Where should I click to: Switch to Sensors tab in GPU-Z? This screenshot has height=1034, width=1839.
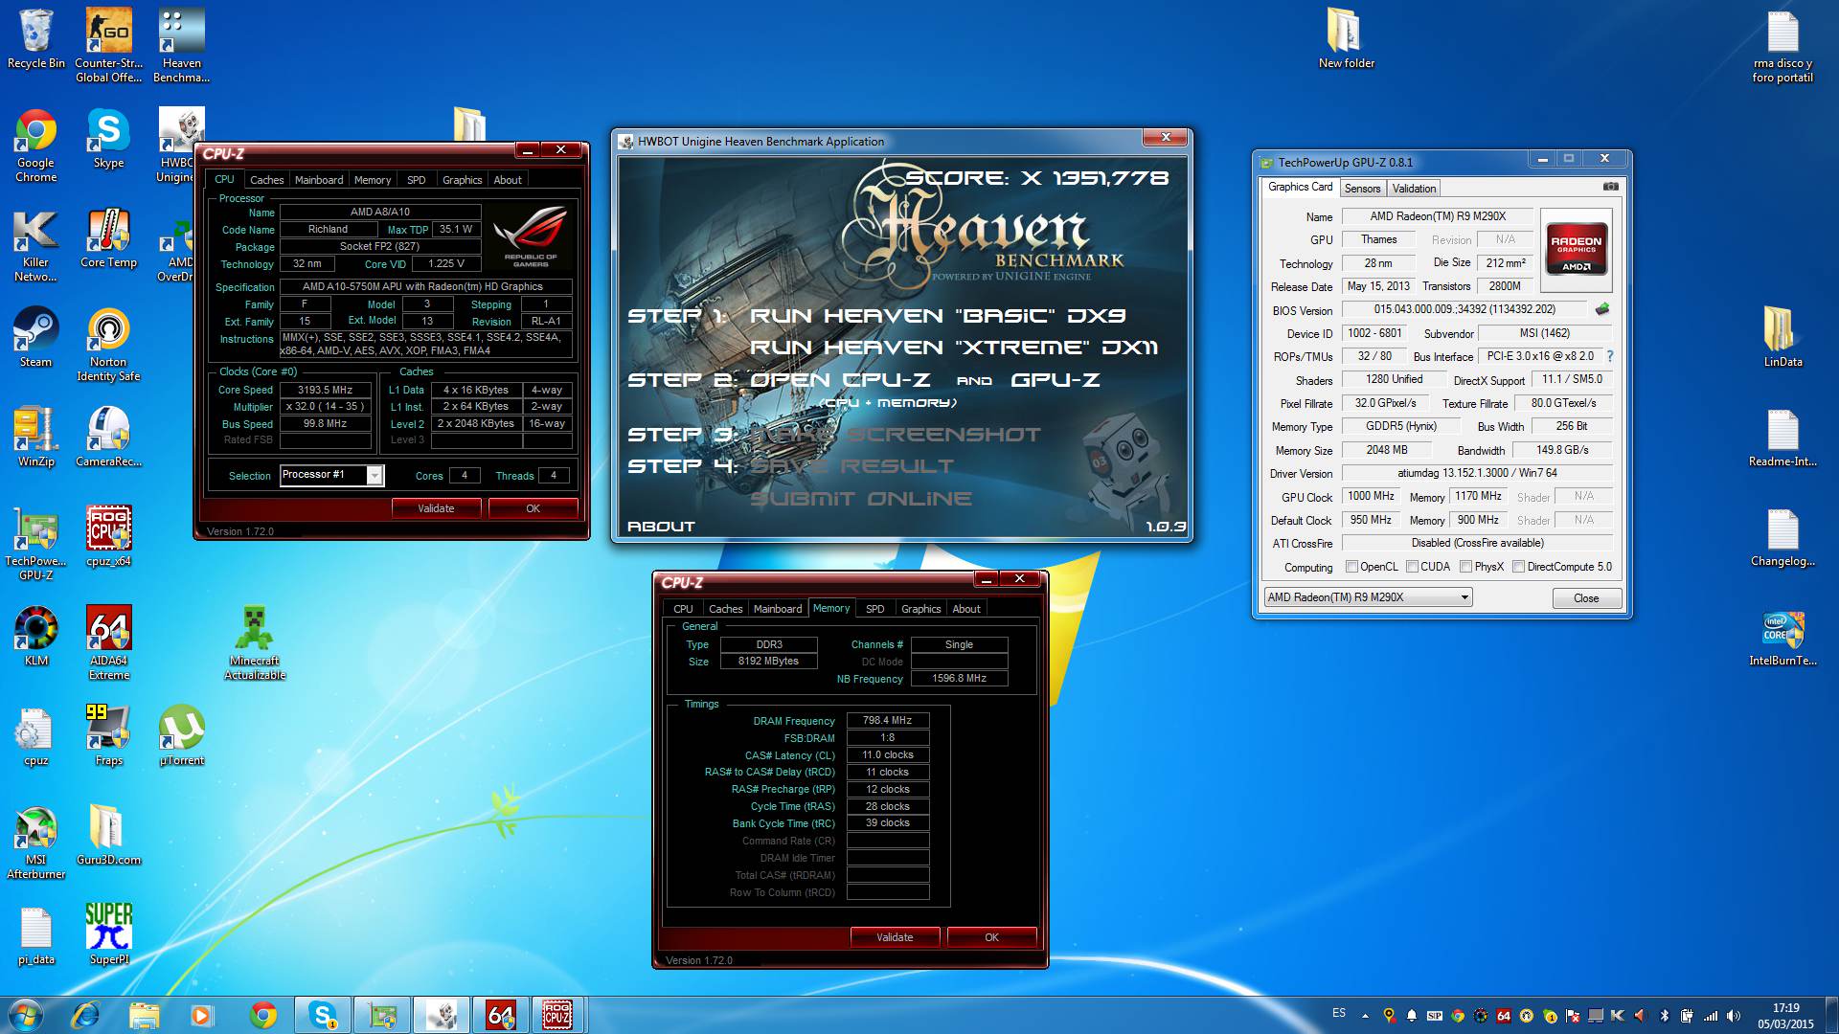pos(1362,189)
